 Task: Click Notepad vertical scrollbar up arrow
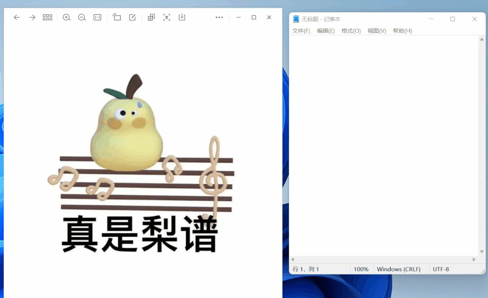(x=482, y=39)
